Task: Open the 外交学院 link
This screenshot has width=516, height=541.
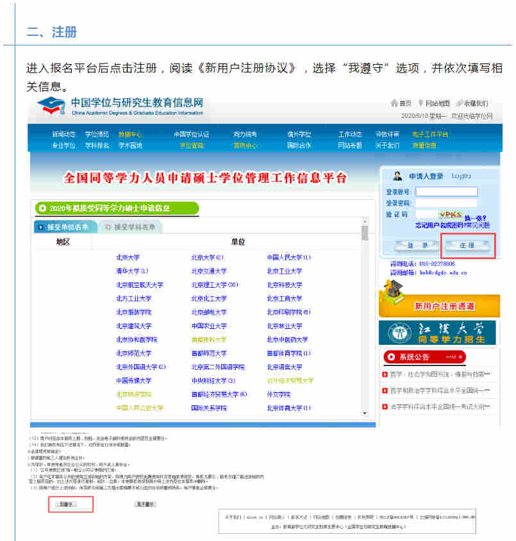Action: [278, 394]
